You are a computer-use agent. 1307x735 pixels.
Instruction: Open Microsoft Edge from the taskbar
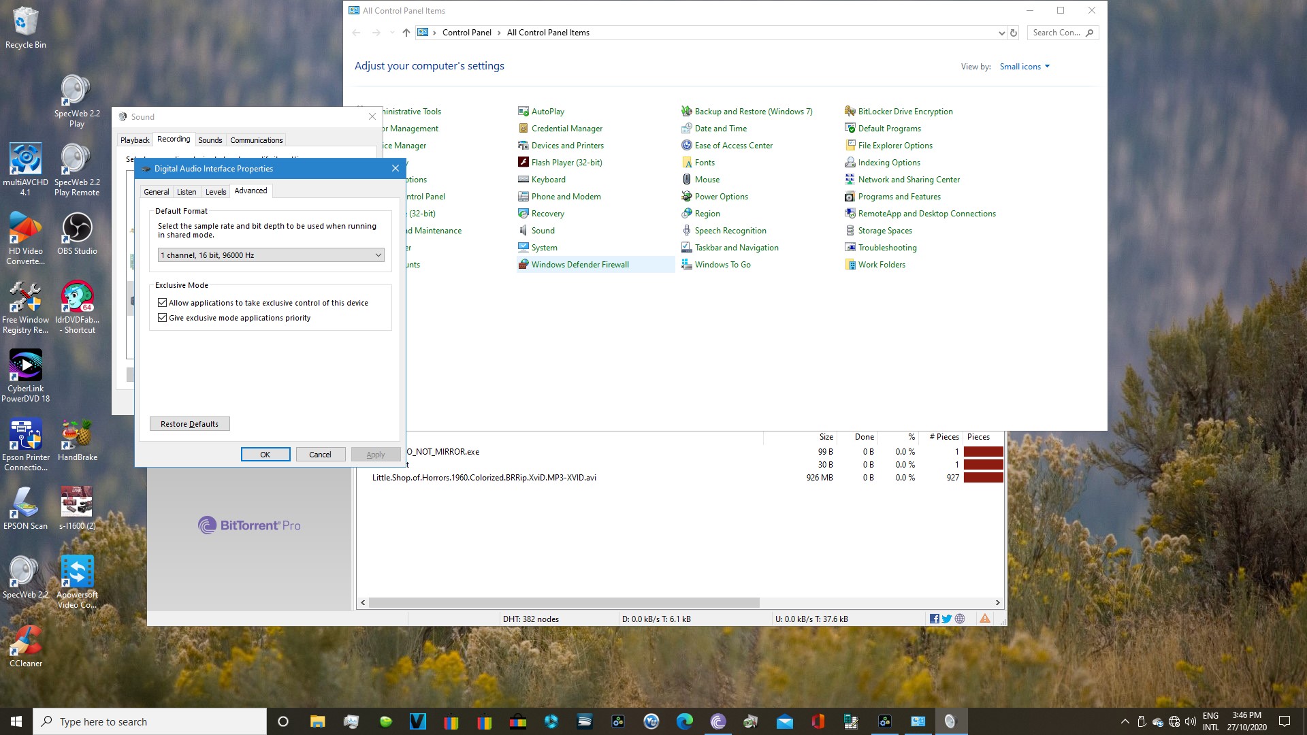(684, 721)
